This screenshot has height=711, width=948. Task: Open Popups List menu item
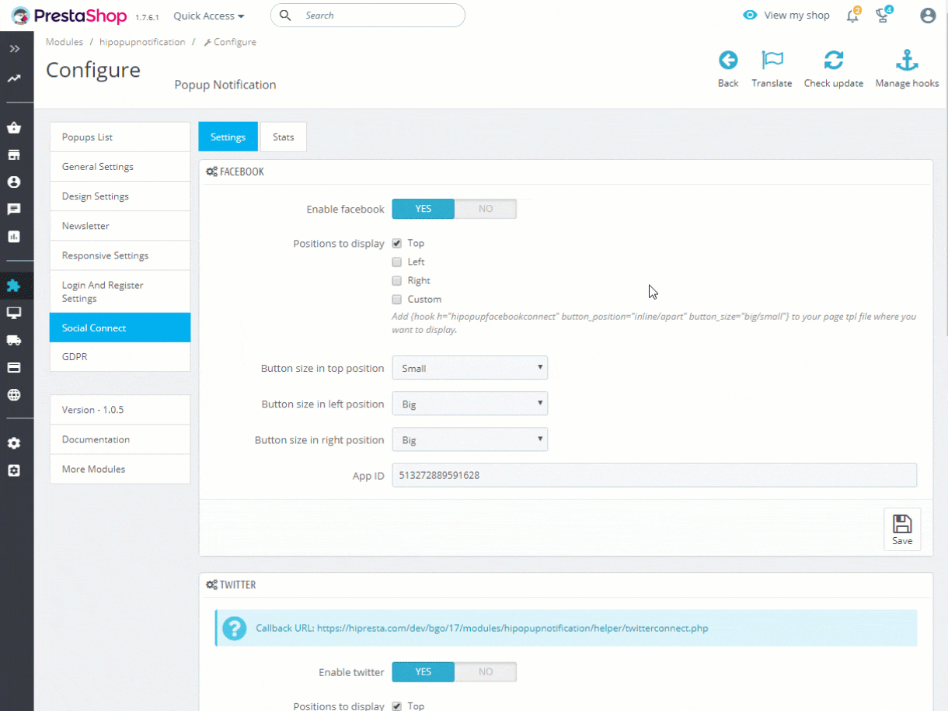[x=120, y=137]
